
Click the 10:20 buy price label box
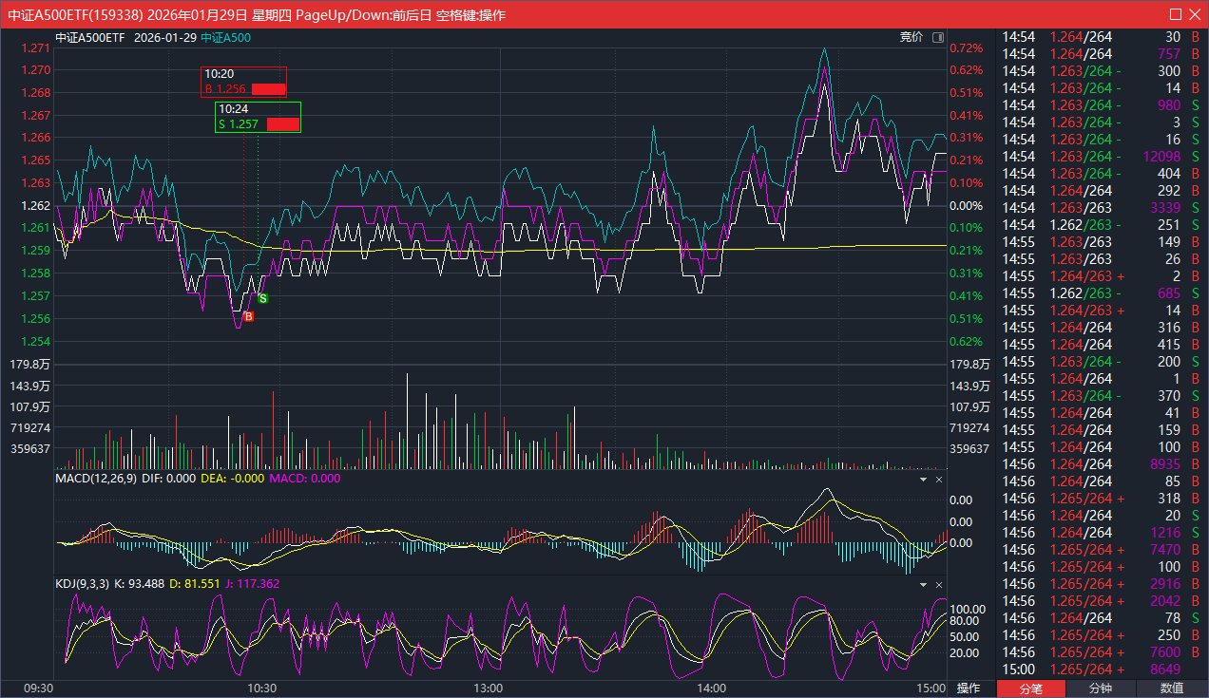(x=243, y=82)
